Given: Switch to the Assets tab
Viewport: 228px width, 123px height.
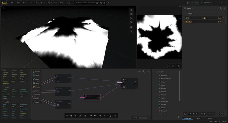Looking at the screenshot, I should pos(210,118).
